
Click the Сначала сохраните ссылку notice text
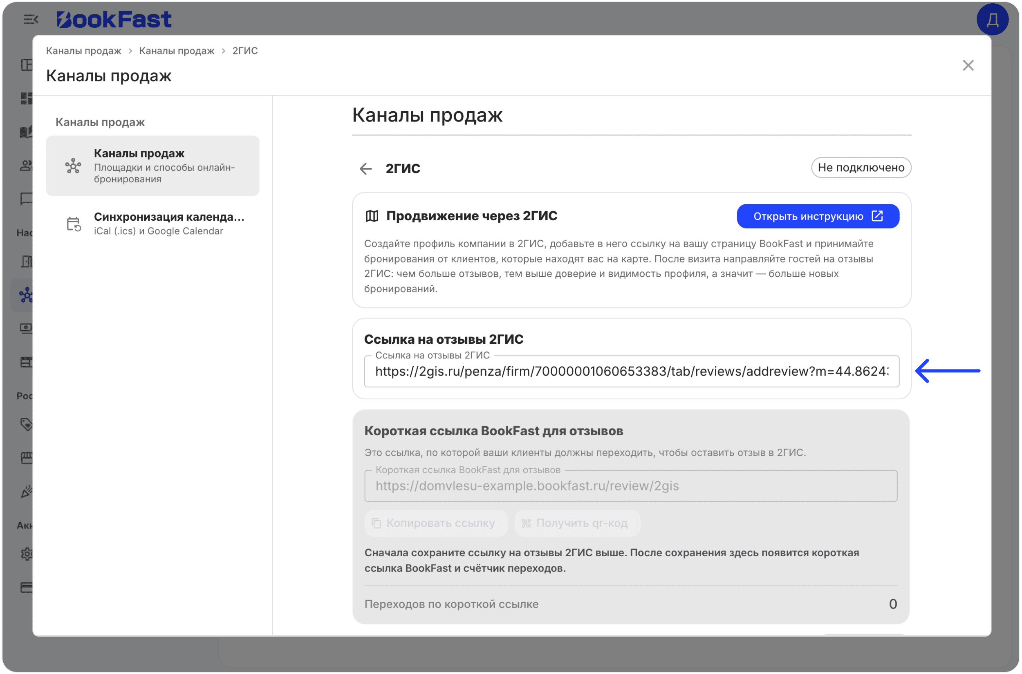(612, 560)
